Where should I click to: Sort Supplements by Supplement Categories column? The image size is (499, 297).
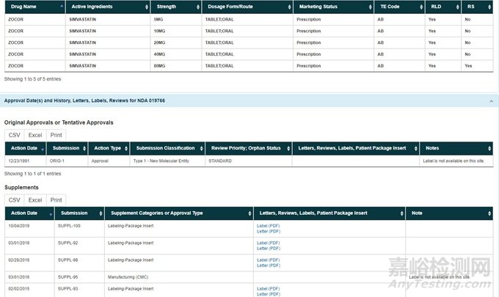click(178, 213)
